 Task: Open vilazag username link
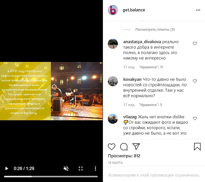click(130, 117)
